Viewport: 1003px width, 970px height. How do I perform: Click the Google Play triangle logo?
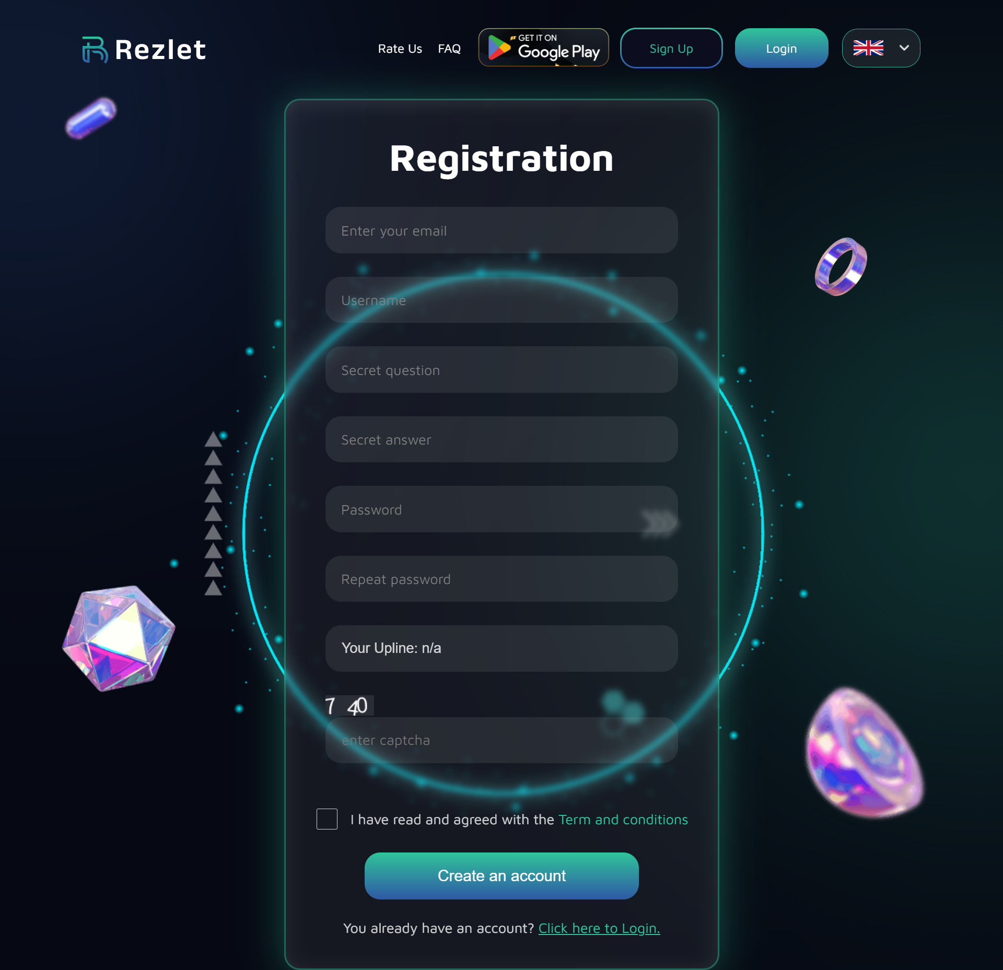pyautogui.click(x=499, y=48)
